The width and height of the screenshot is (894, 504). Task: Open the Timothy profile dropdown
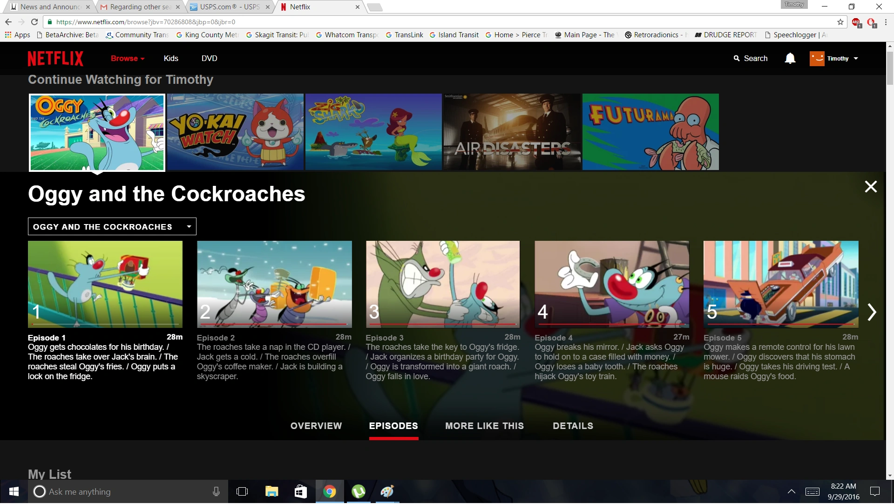click(x=834, y=58)
